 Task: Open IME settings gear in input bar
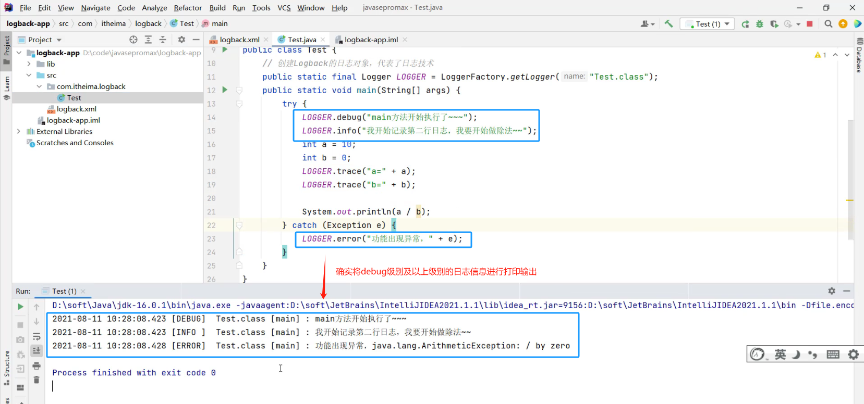853,355
